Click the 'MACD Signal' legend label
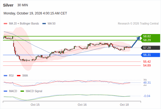This screenshot has height=109, width=161. click(x=34, y=91)
